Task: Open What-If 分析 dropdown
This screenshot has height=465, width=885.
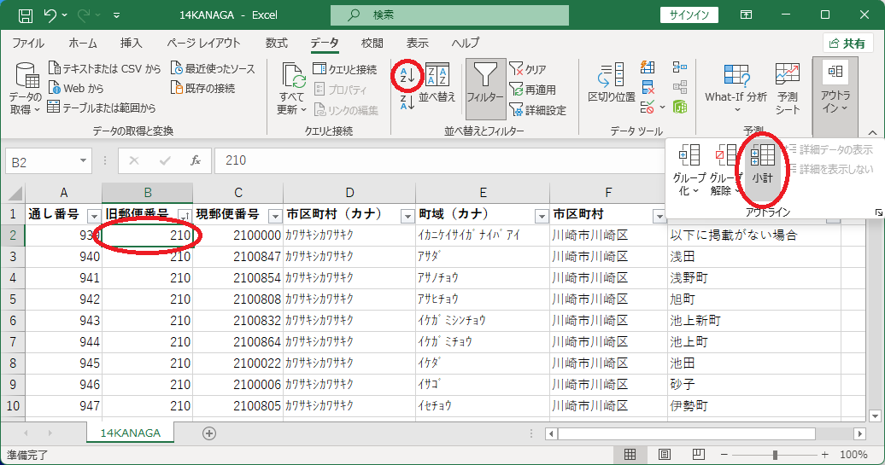Action: [736, 87]
